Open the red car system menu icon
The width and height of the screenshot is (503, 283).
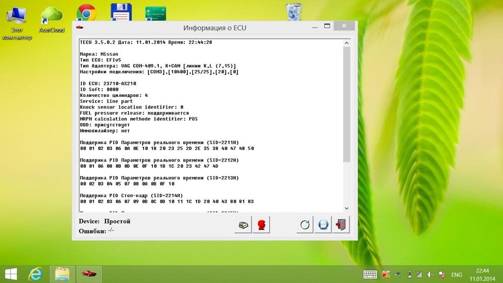tap(80, 27)
